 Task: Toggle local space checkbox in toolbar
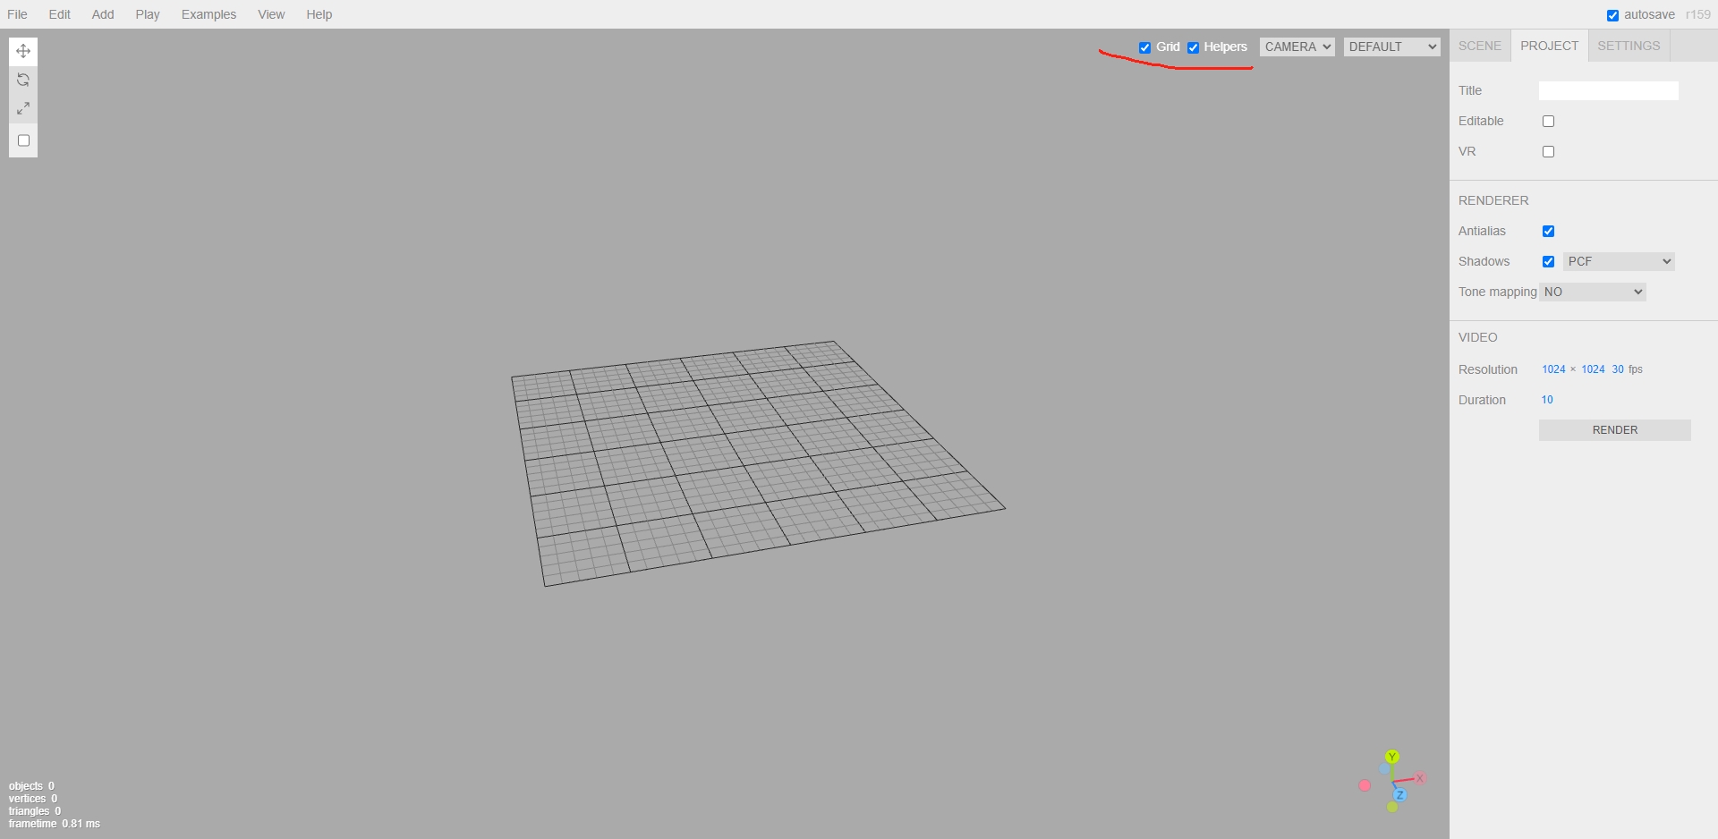(x=24, y=140)
